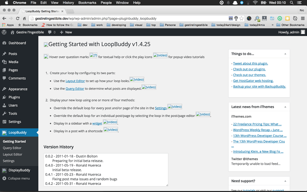Open the Other Bookmarks folder
307x192 pixels.
(291, 25)
